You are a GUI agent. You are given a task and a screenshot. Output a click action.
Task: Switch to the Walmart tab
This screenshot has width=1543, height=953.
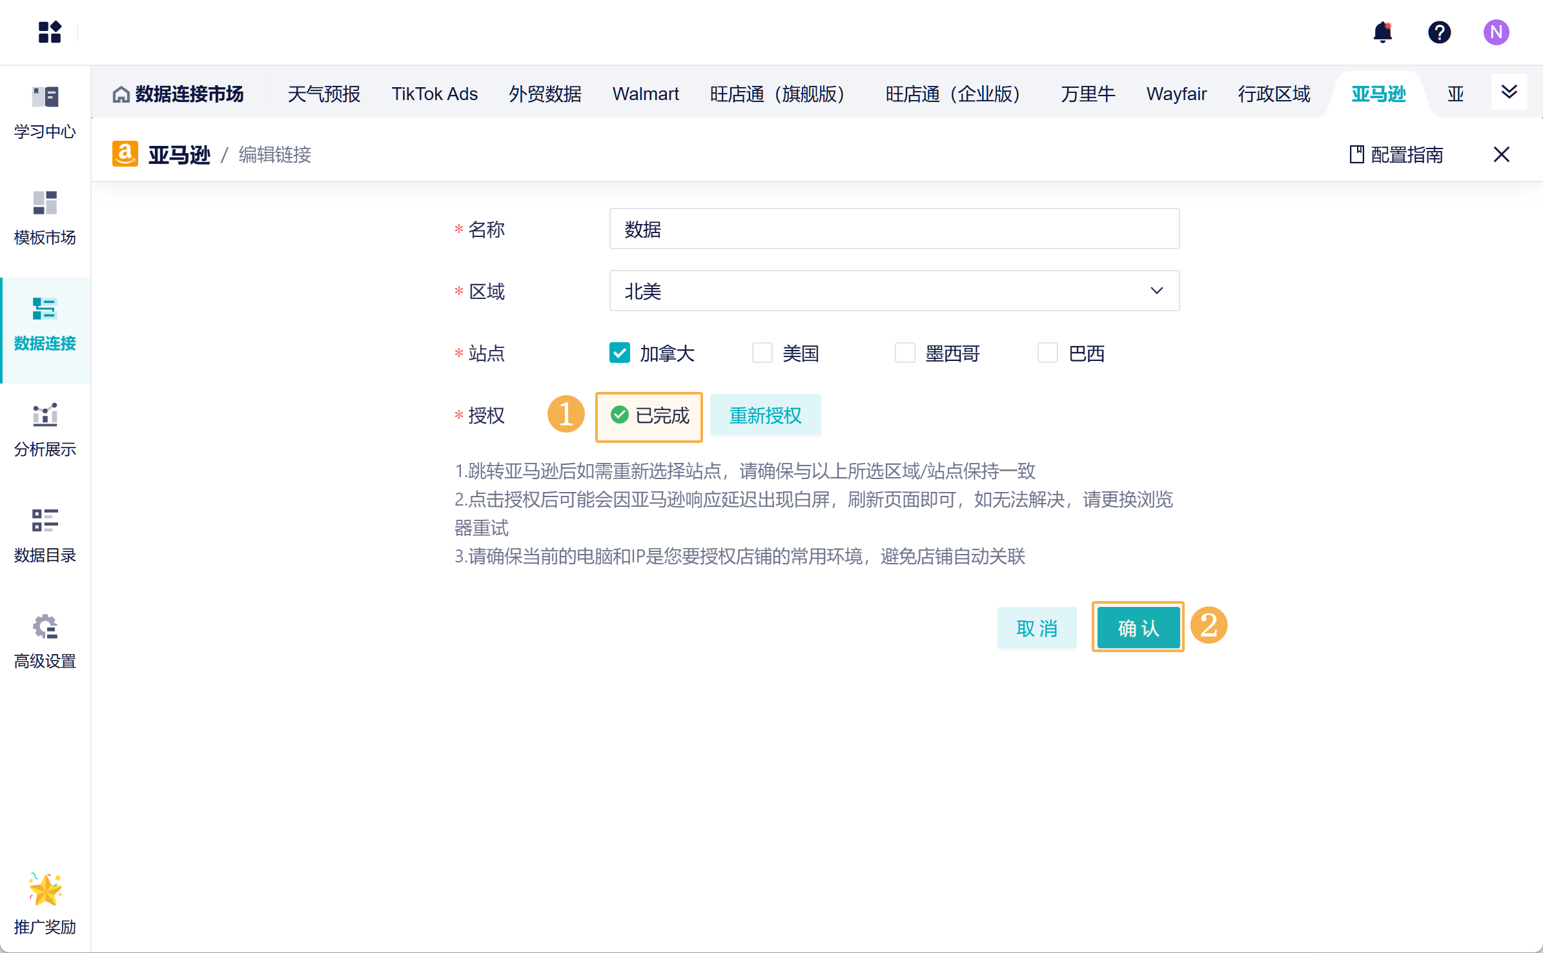[646, 94]
